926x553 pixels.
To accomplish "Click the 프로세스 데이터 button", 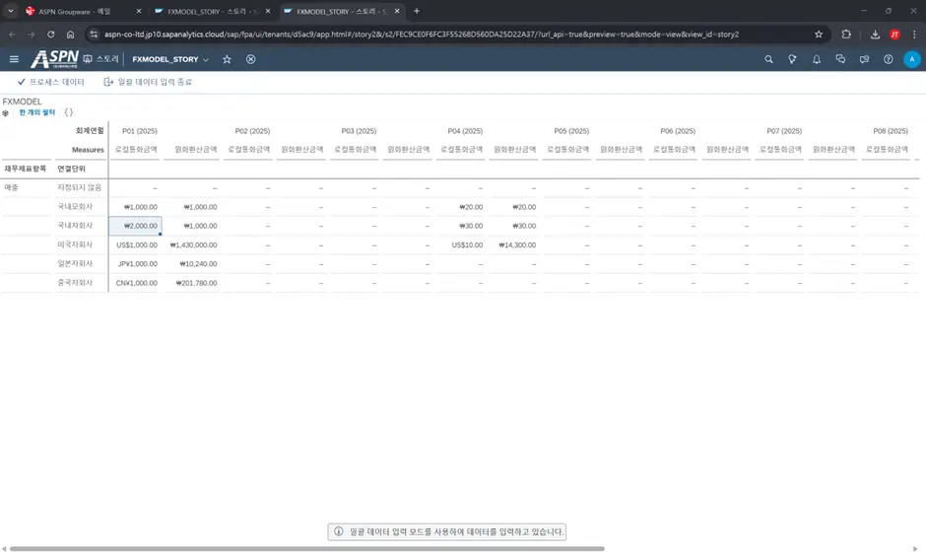I will click(51, 82).
